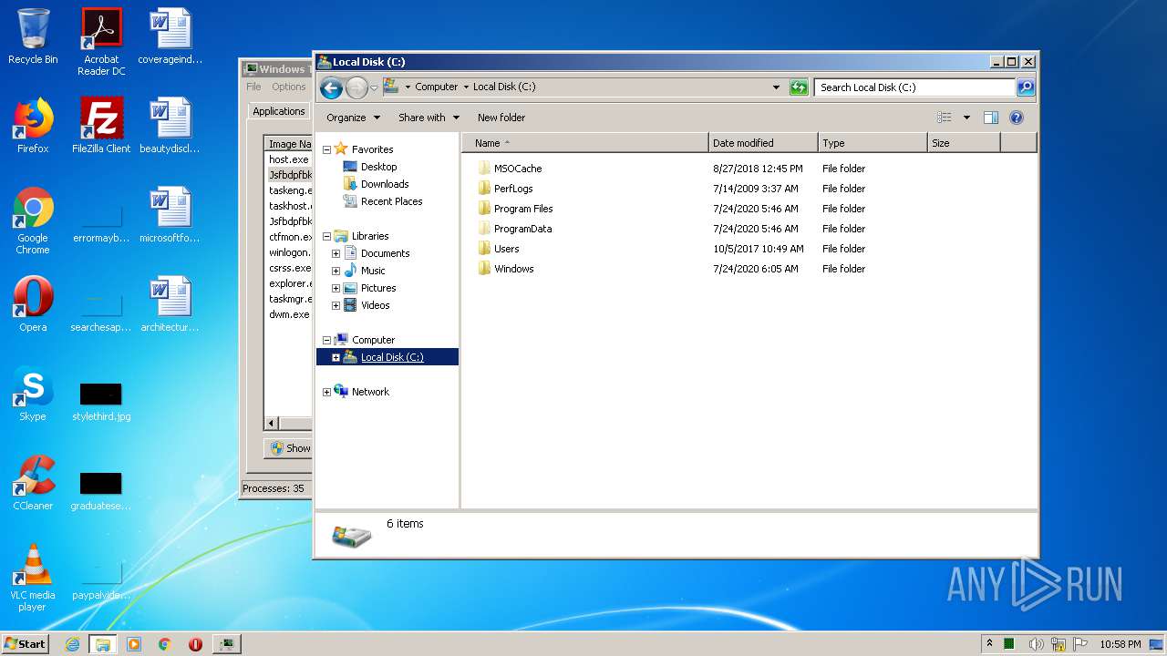Click Task Manager icon on taskbar
The image size is (1167, 656).
[226, 644]
